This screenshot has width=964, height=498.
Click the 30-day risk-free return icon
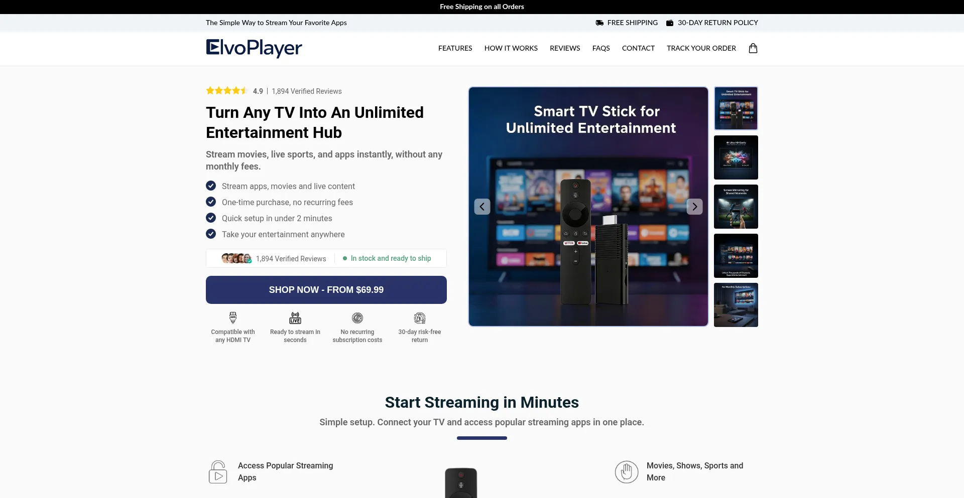[420, 318]
